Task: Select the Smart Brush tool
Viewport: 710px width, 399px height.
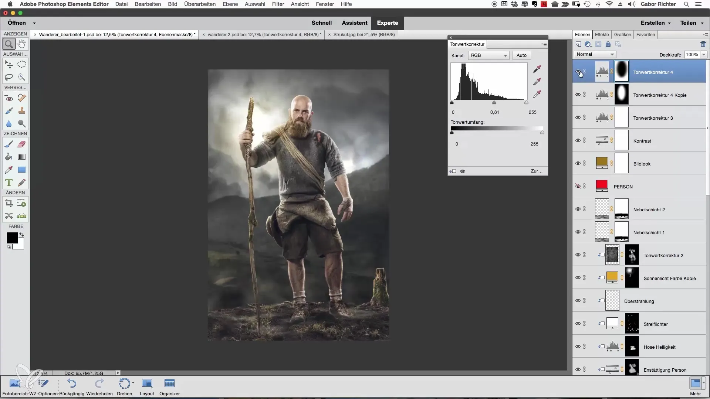Action: pyautogui.click(x=9, y=110)
